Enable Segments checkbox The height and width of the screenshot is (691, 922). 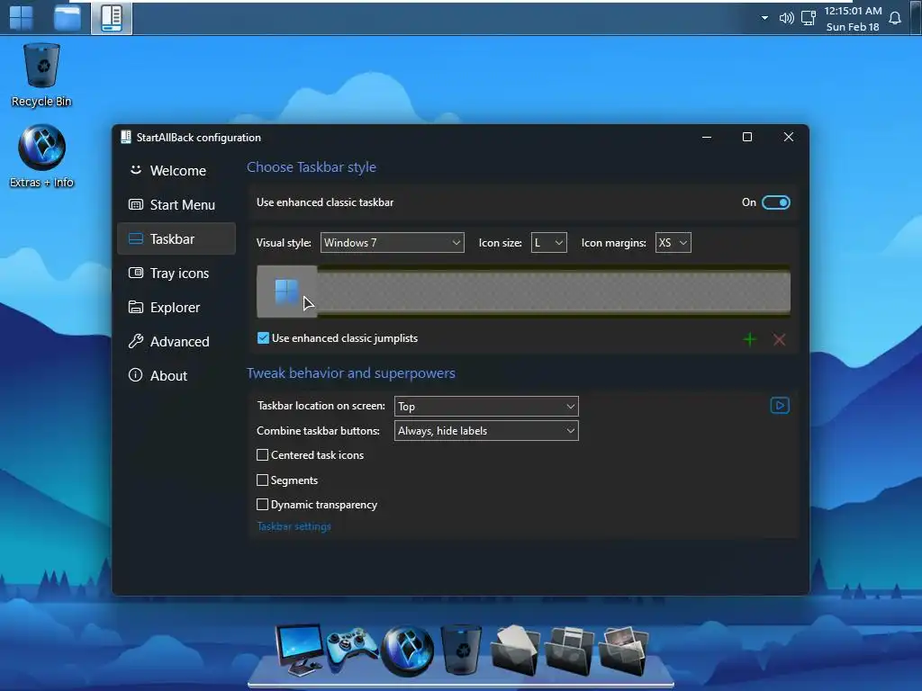[x=262, y=480]
